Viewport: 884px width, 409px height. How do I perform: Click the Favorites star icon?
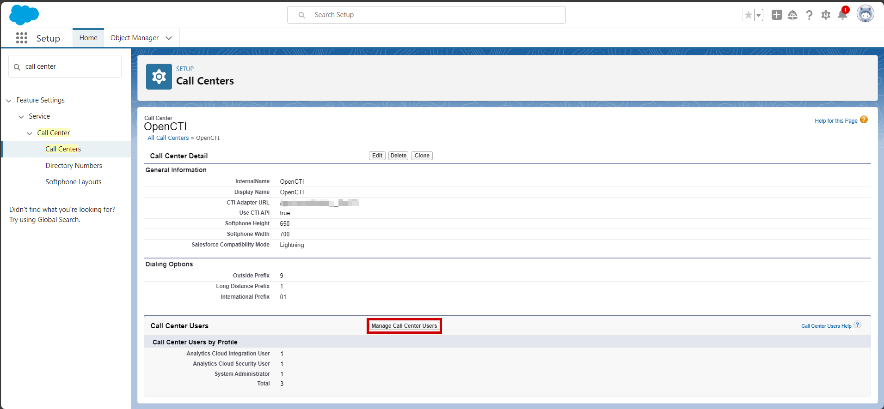click(748, 15)
